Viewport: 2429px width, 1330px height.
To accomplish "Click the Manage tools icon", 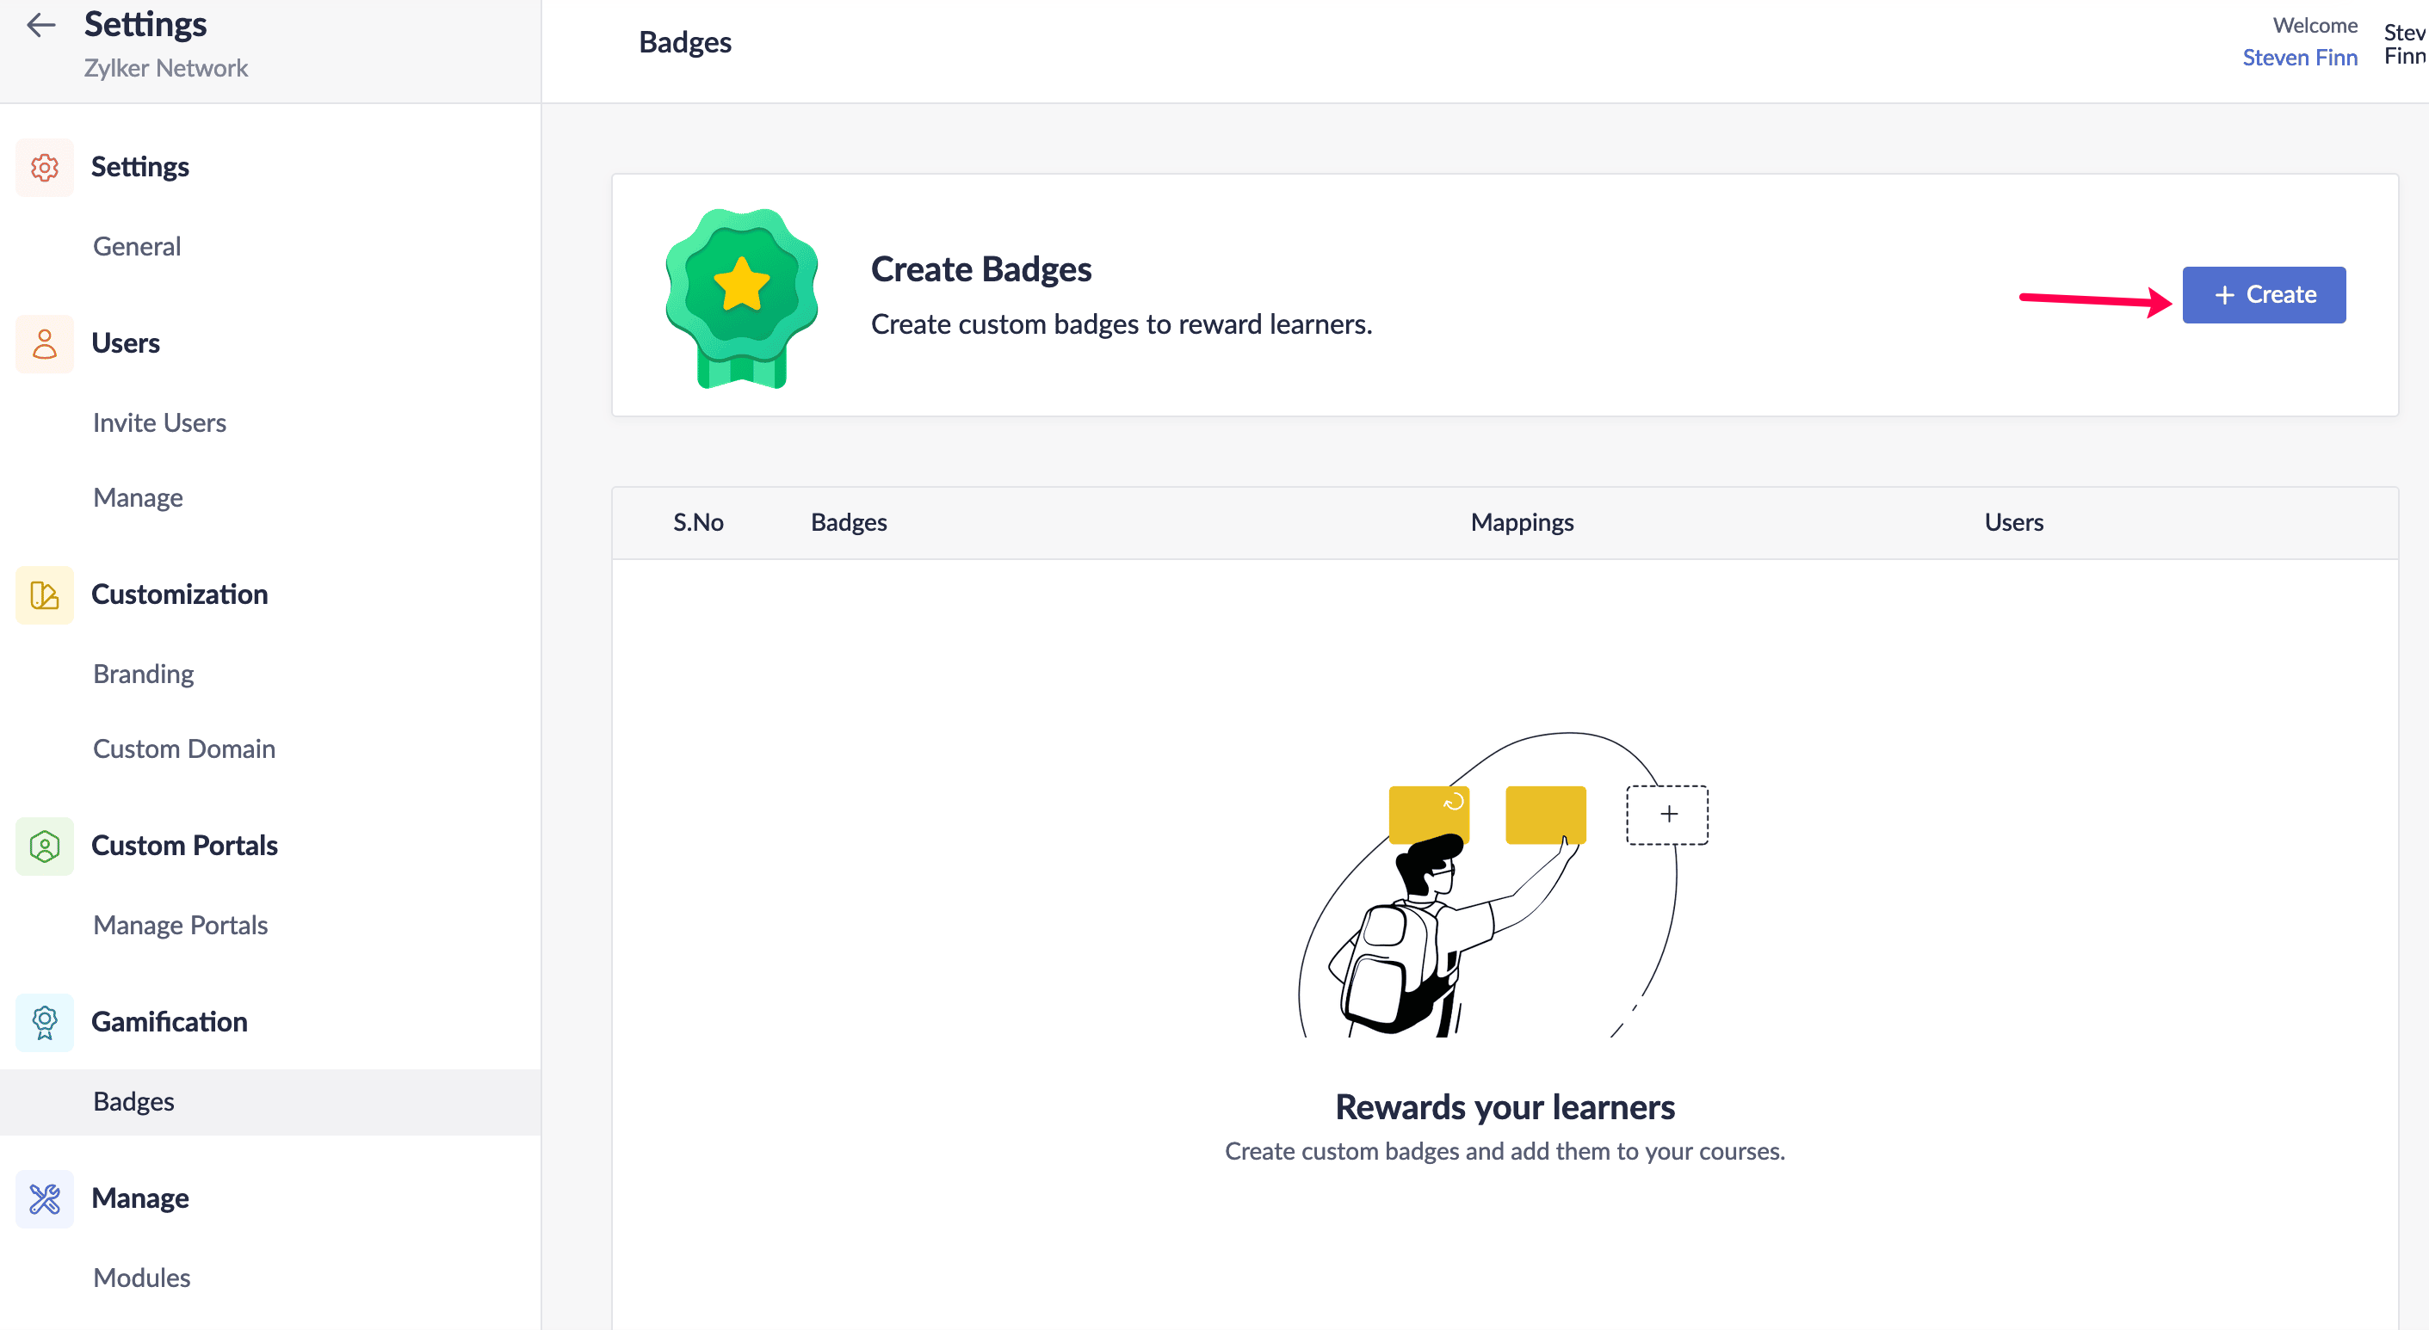I will coord(44,1199).
